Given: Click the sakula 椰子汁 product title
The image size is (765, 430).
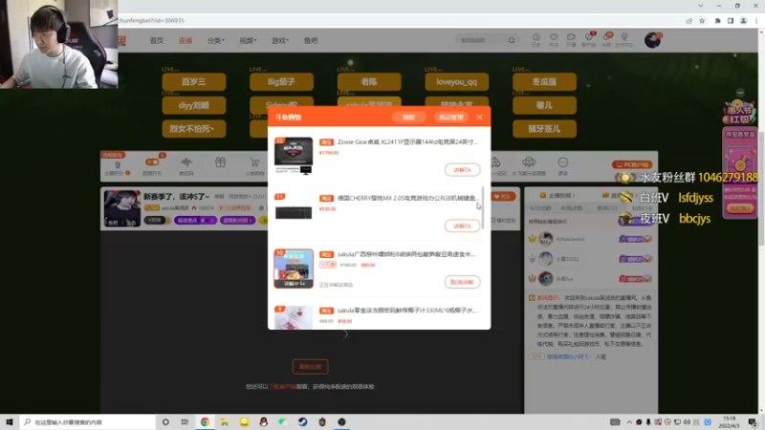Looking at the screenshot, I should coord(407,310).
